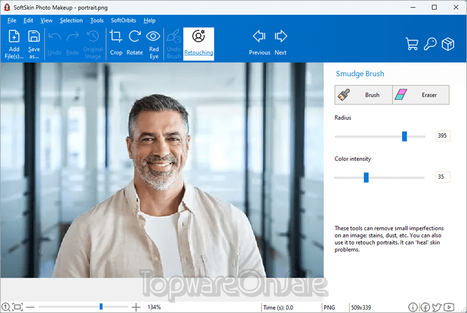Click the Time (s): 0.0 status text
Viewport: 467px width, 313px height.
tap(278, 307)
